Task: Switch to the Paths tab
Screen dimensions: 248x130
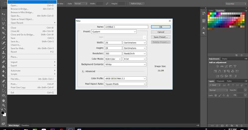Action: (229, 81)
